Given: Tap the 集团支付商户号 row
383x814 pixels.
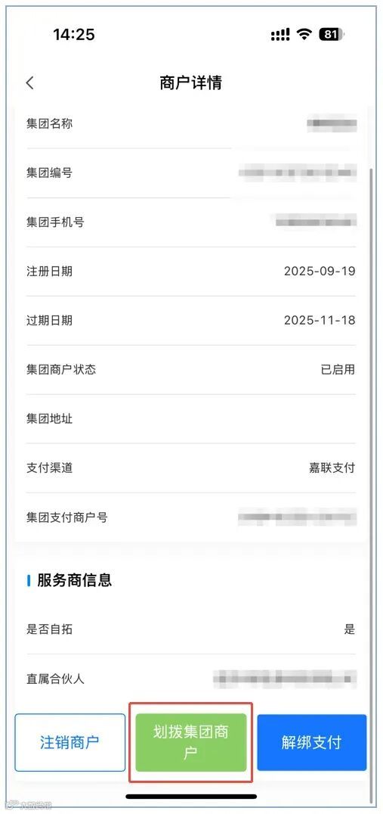Looking at the screenshot, I should [191, 517].
